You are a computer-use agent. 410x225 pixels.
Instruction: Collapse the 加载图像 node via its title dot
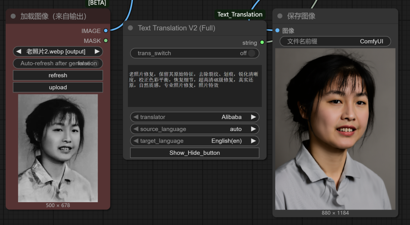13,16
